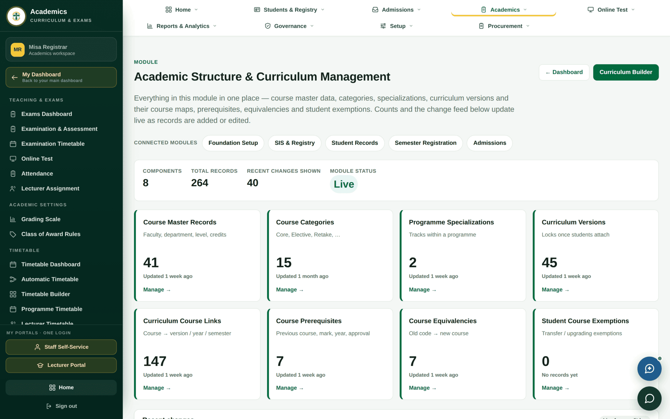Expand the Governance dropdown chevron

pyautogui.click(x=312, y=26)
